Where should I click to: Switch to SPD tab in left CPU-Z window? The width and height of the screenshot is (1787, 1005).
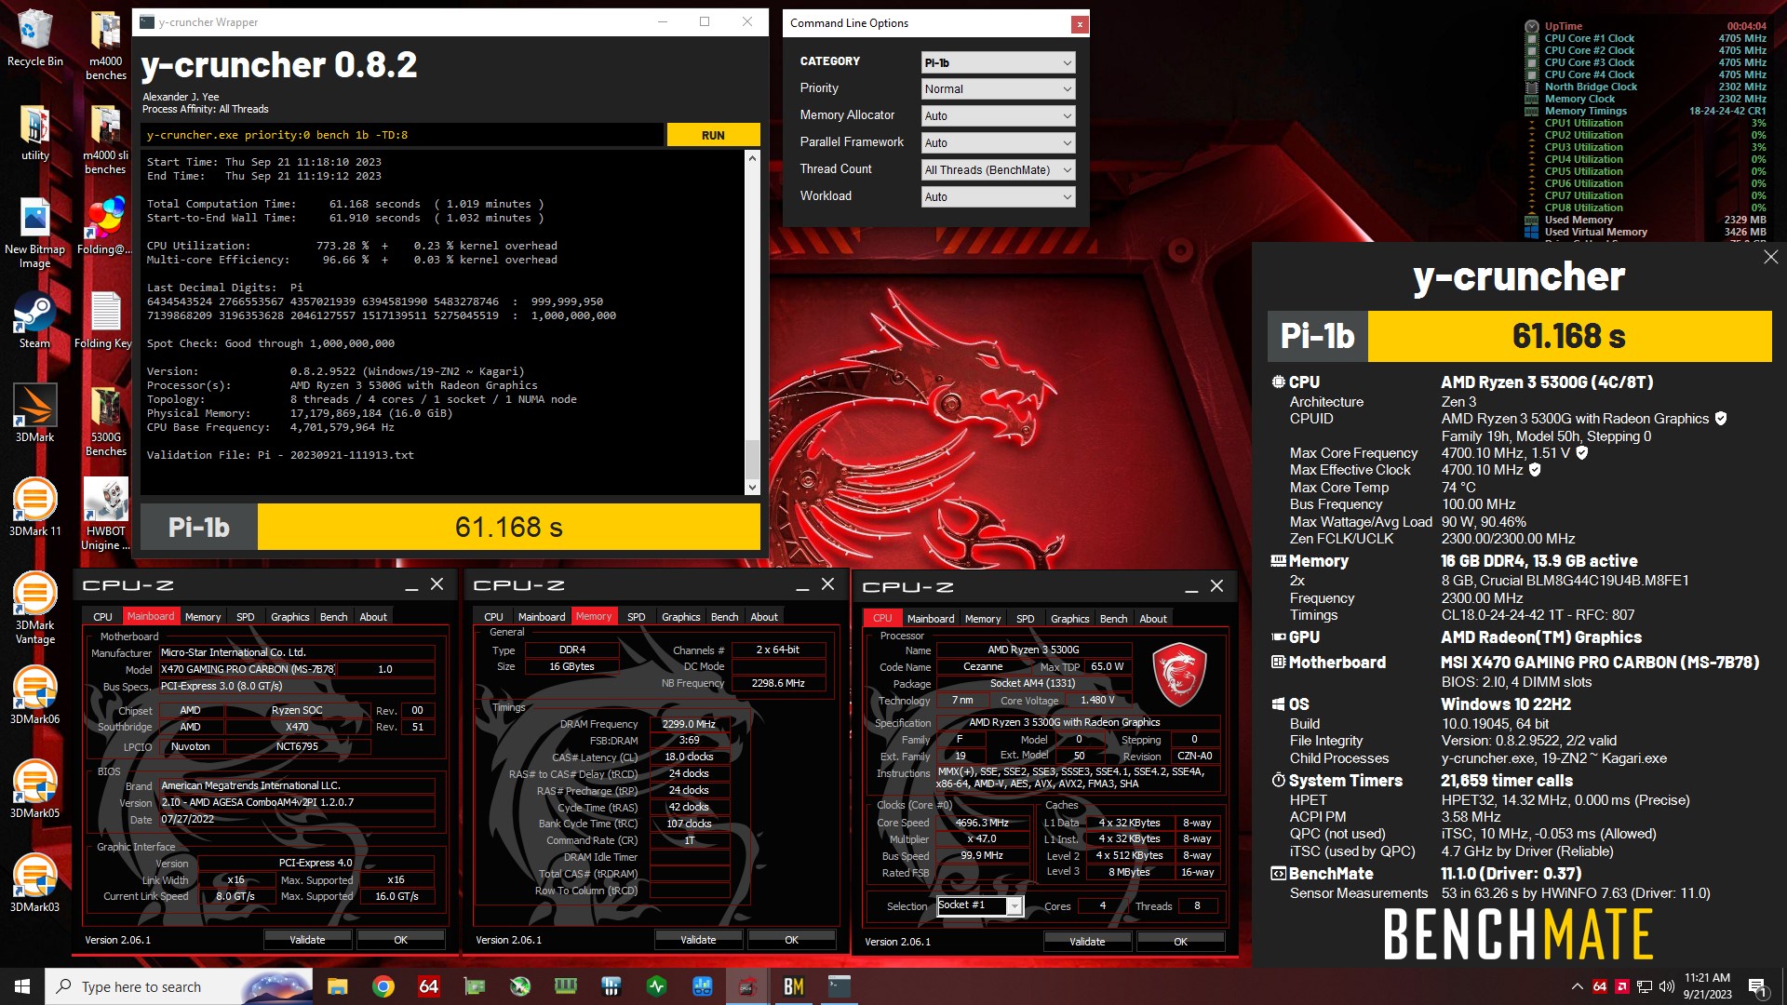point(245,617)
